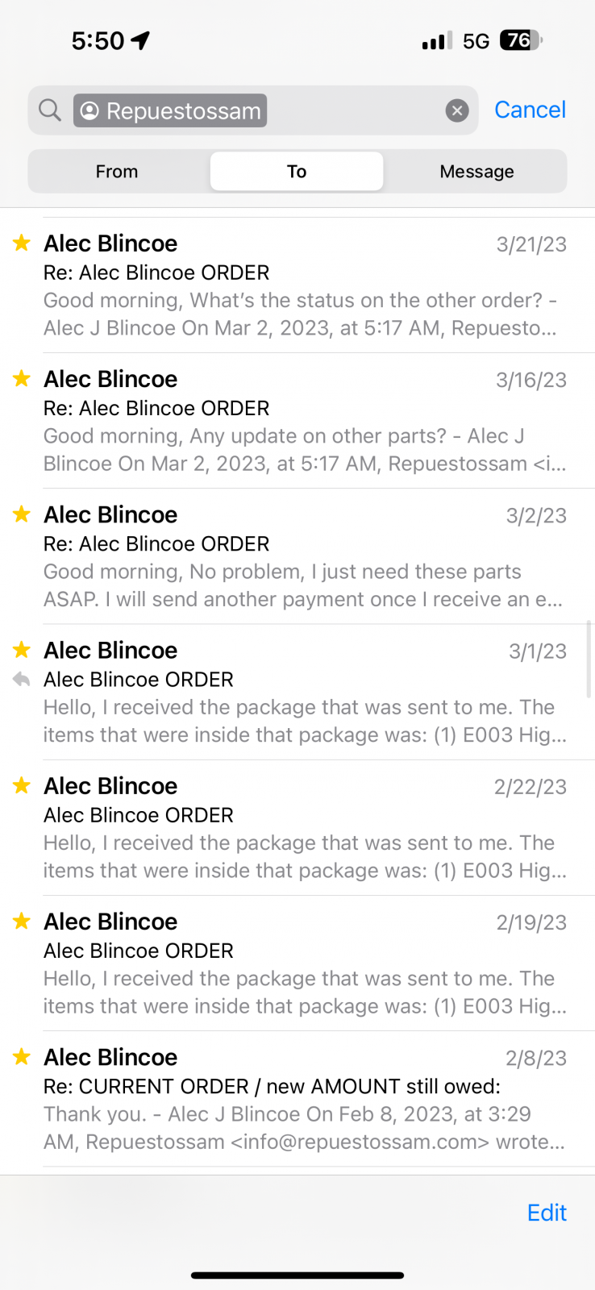This screenshot has height=1290, width=595.
Task: Open the CURRENT ORDER new AMOUNT email
Action: pyautogui.click(x=305, y=1100)
